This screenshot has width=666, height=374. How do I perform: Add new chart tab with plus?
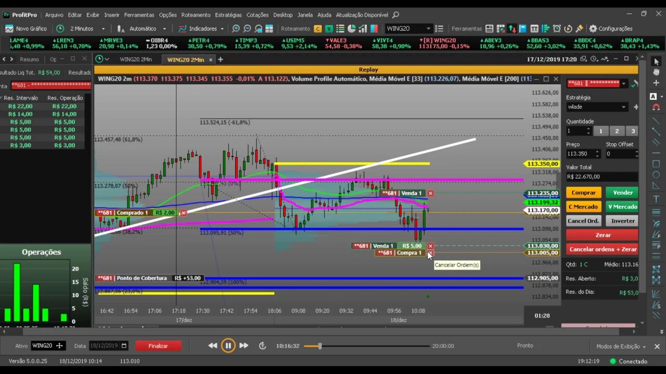point(220,59)
